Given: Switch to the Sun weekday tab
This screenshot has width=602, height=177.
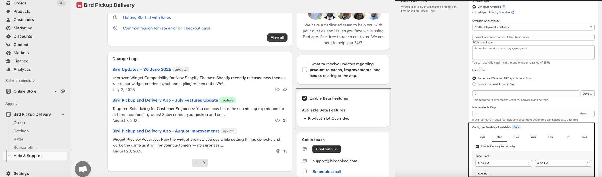Looking at the screenshot, I should (482, 137).
